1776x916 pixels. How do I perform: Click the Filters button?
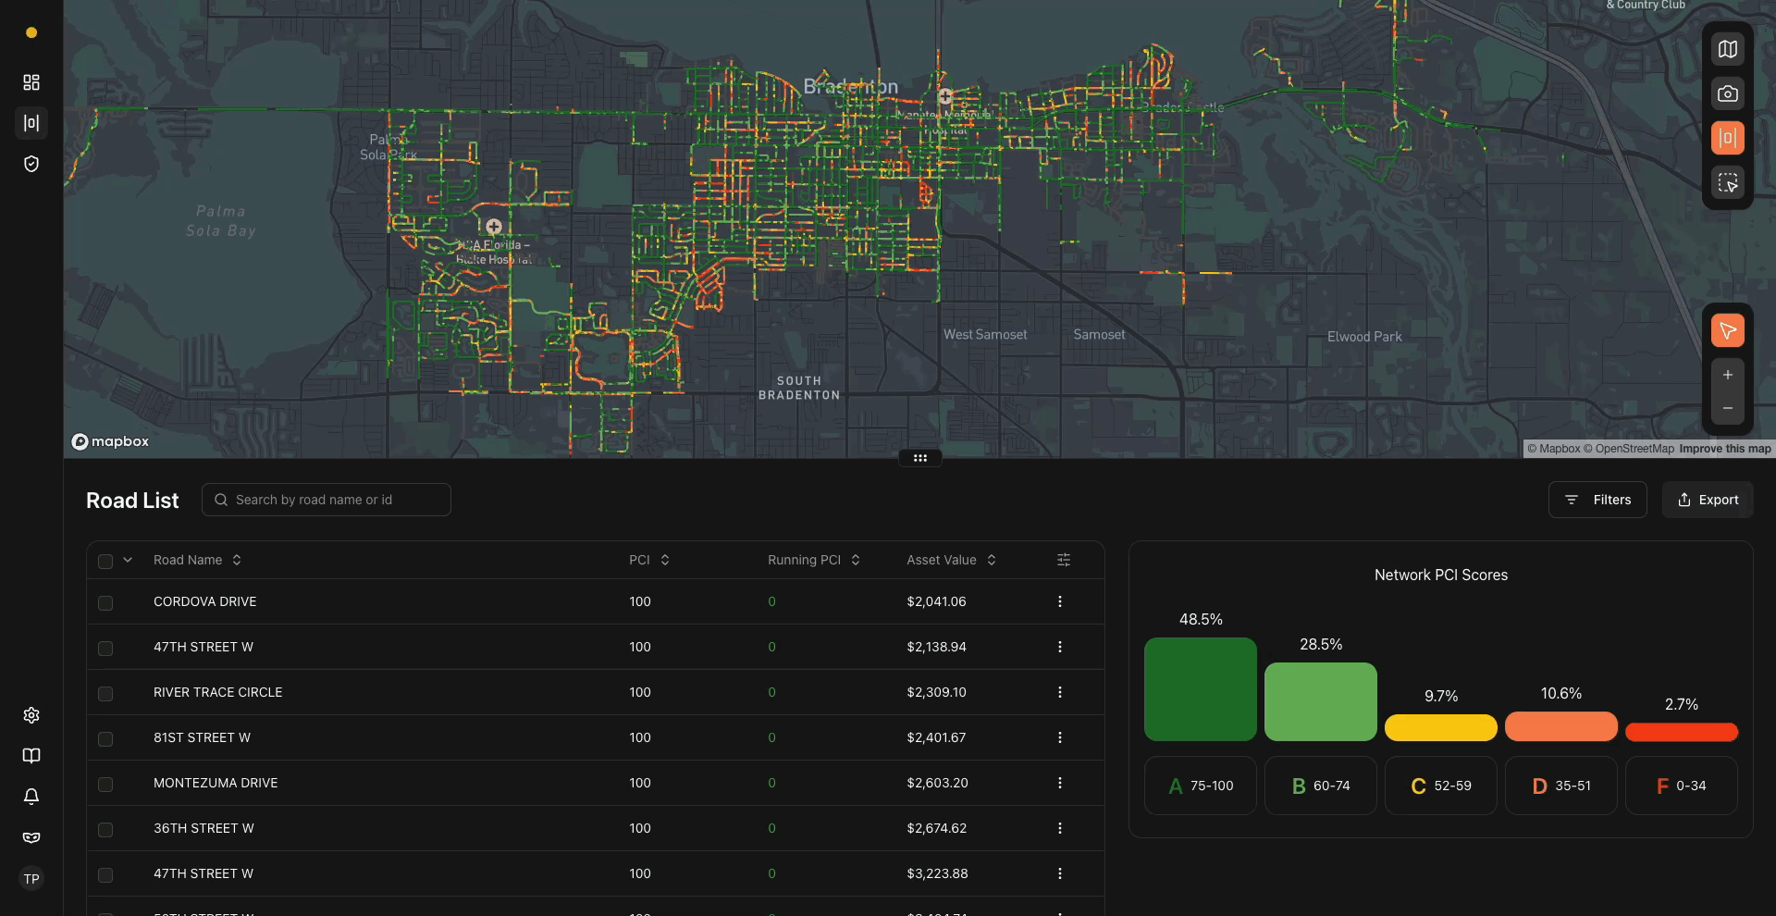(1597, 500)
